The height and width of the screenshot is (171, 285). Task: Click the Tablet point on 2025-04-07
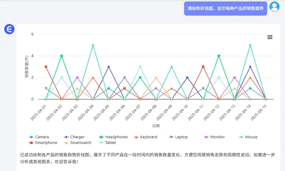pos(140,67)
